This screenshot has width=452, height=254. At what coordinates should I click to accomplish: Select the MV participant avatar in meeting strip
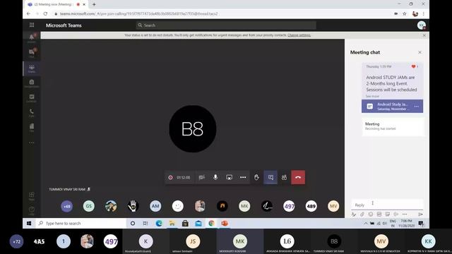(333, 206)
